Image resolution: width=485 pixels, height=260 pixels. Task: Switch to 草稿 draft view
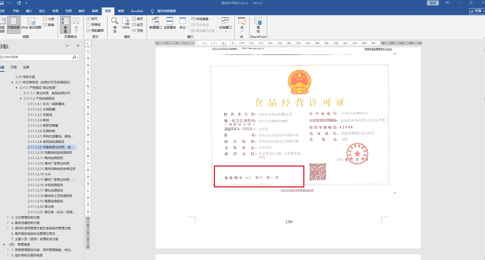[x=49, y=25]
